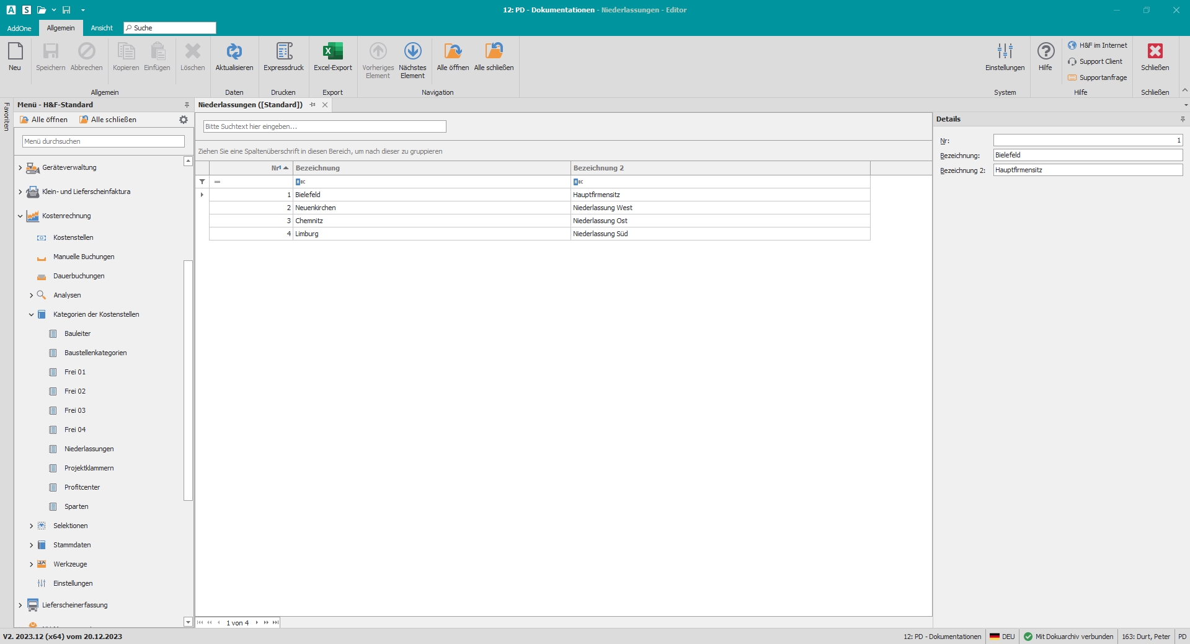The height and width of the screenshot is (644, 1190).
Task: Click the menu panel gear settings icon
Action: (x=184, y=120)
